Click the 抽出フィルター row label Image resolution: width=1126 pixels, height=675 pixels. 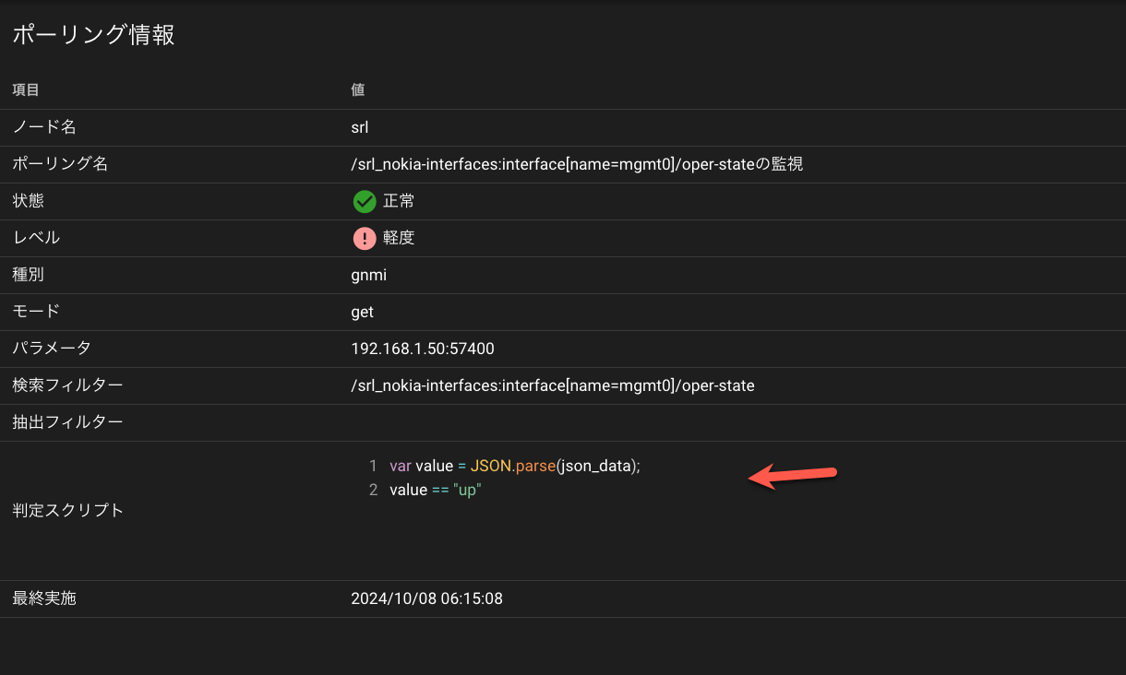tap(67, 422)
